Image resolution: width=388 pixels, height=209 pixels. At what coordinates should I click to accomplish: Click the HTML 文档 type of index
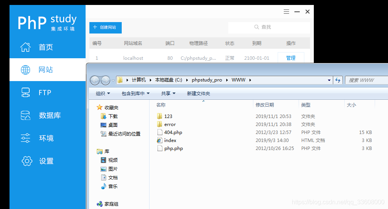pos(313,140)
